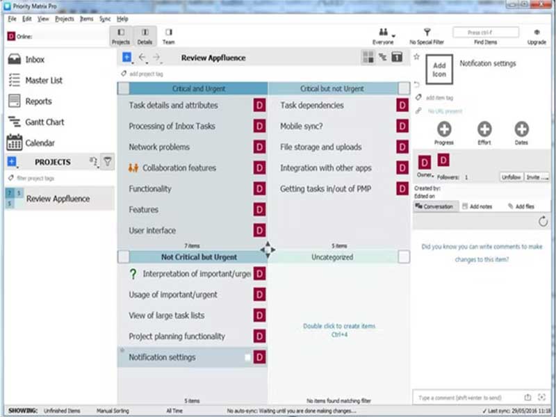This screenshot has width=556, height=417.
Task: Toggle the Projects panel button
Action: 121,36
